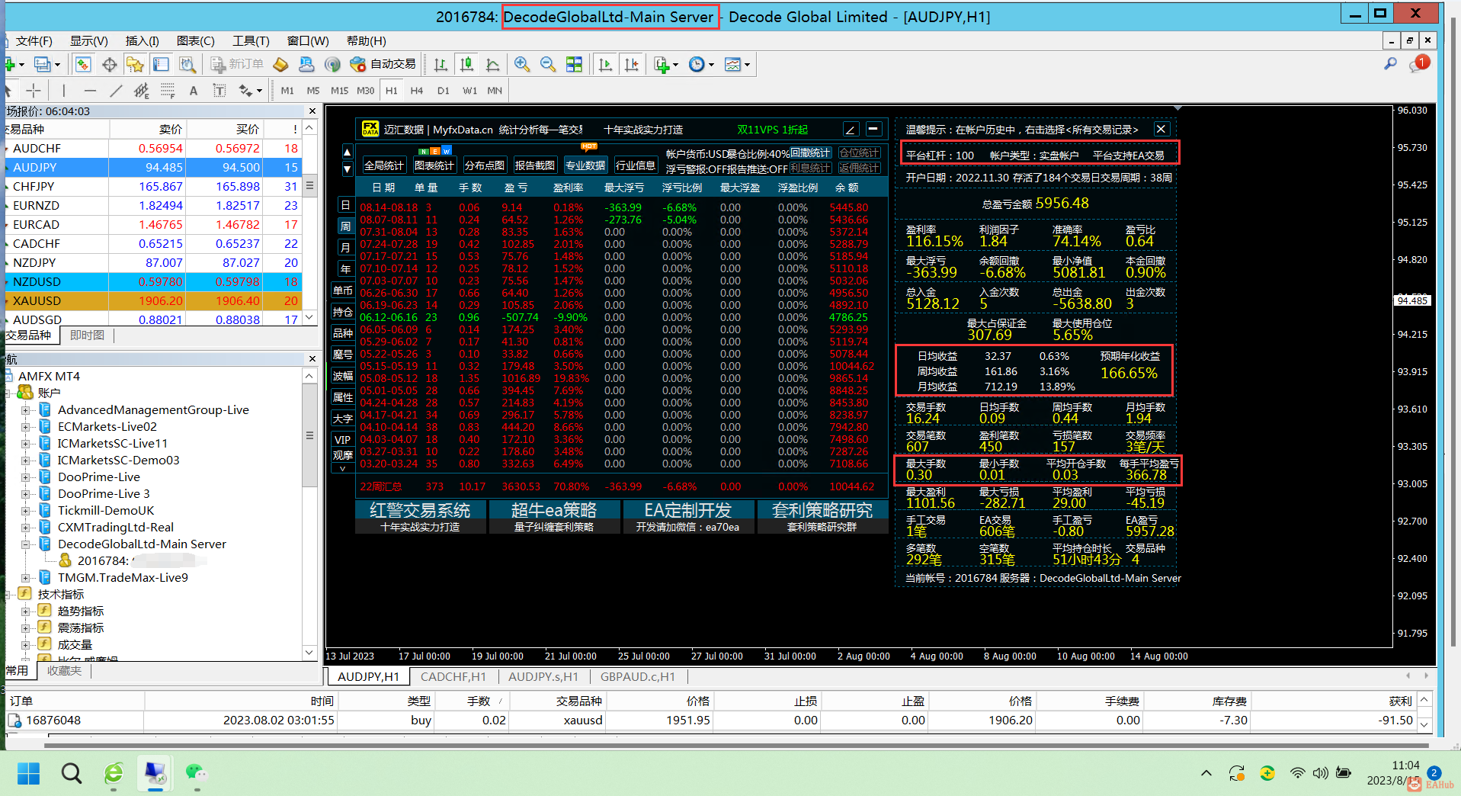Expand the ICMarketsSC-Live11 account node

[26, 444]
